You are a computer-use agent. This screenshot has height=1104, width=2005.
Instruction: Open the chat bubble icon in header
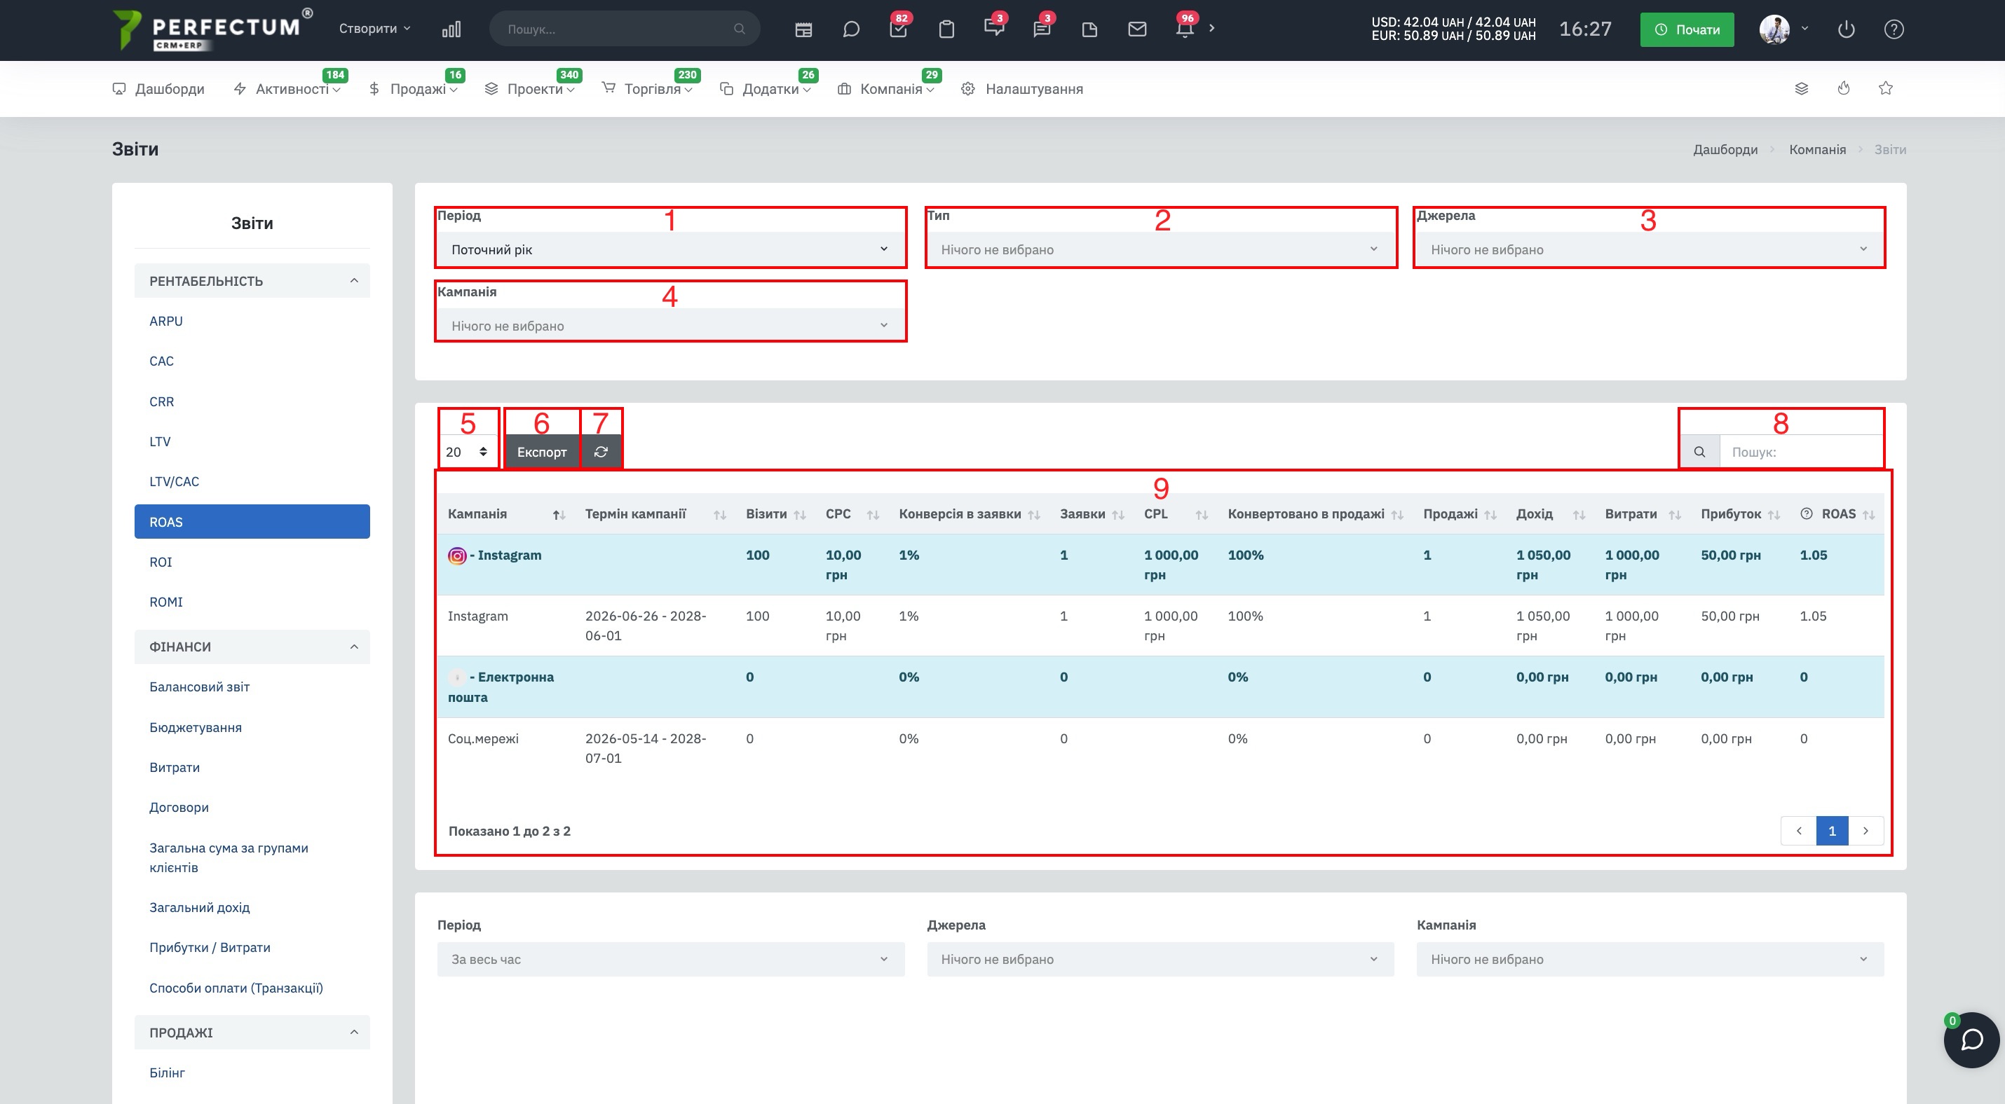[x=851, y=29]
